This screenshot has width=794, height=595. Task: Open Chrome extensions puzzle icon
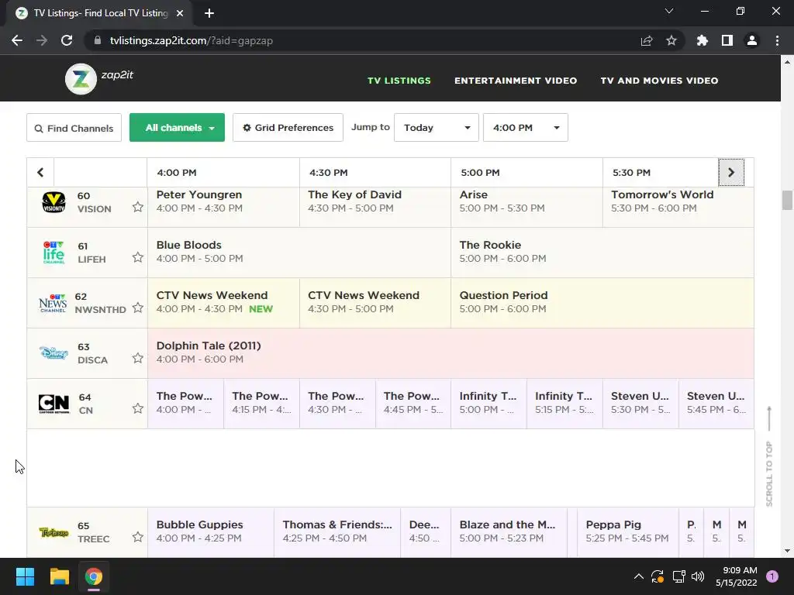click(x=703, y=40)
